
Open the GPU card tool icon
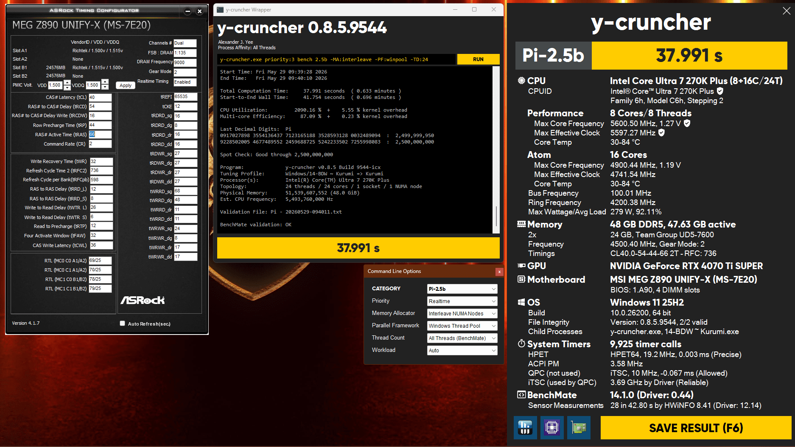click(x=579, y=427)
